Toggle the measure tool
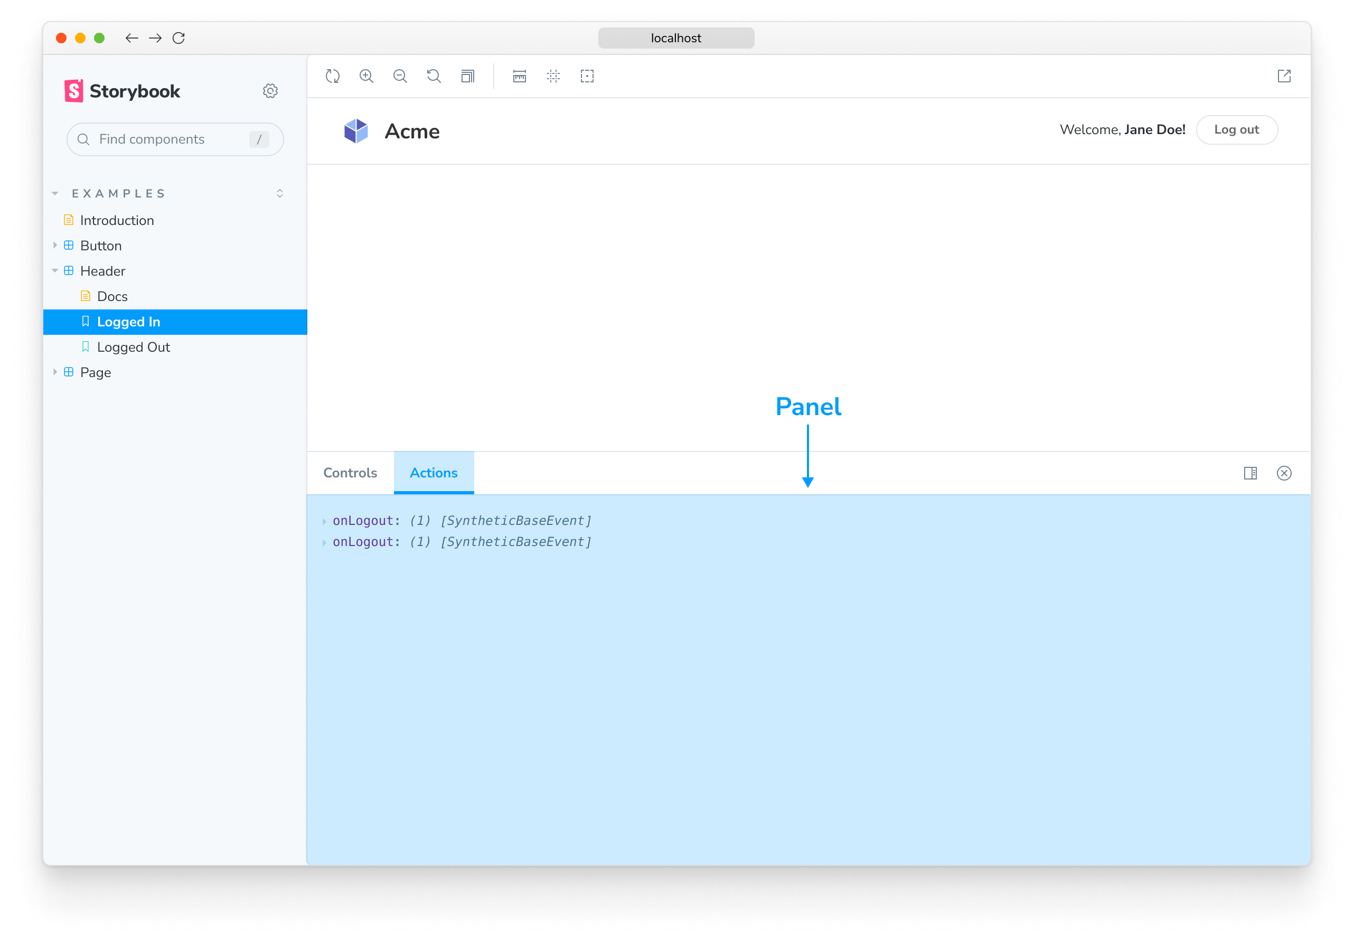The width and height of the screenshot is (1354, 940). point(520,76)
